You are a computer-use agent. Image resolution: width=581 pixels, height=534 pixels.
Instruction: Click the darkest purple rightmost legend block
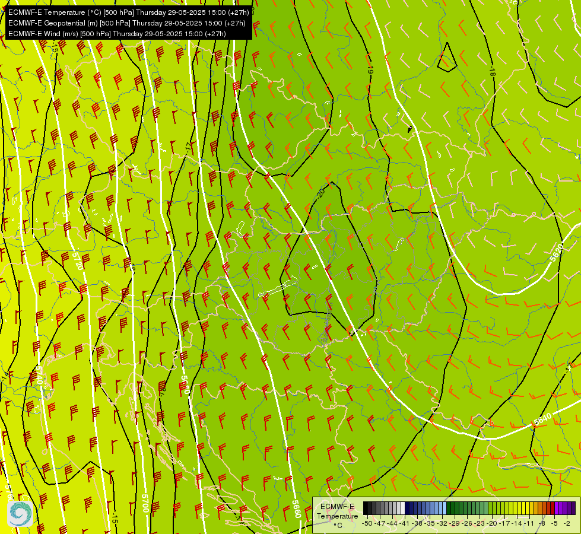tap(573, 508)
